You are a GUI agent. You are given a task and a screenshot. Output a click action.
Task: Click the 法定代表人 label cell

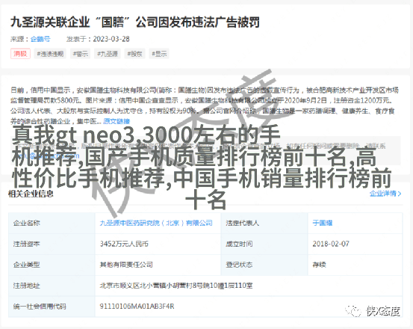[264, 223]
